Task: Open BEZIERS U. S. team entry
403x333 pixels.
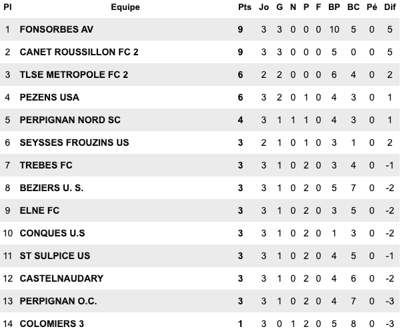Action: click(x=51, y=188)
